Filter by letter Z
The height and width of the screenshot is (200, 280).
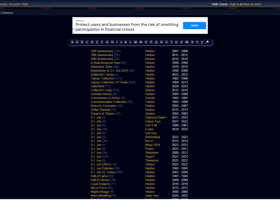tap(202, 42)
